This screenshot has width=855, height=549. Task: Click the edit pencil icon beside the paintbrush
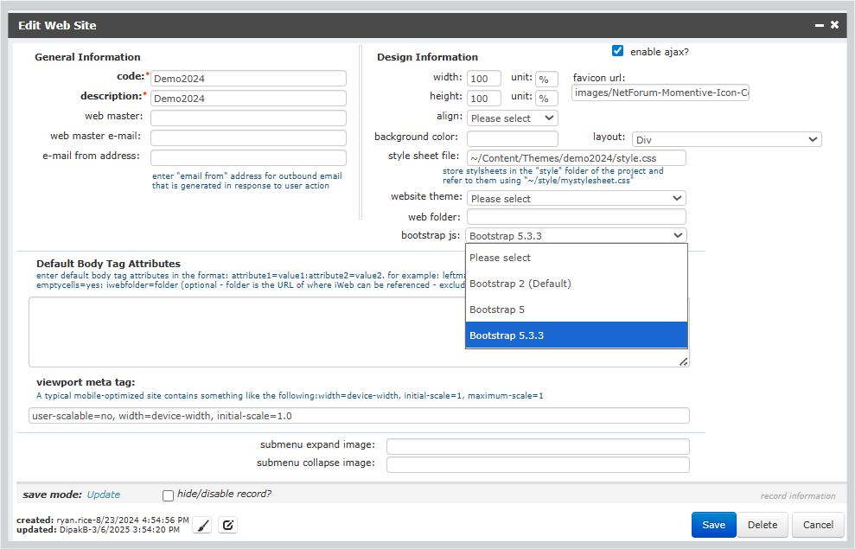coord(228,525)
